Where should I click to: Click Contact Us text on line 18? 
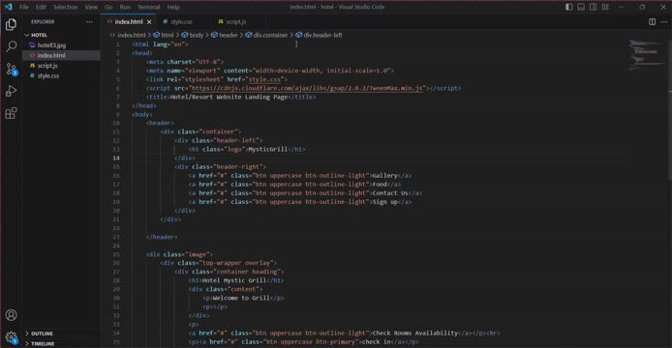[390, 193]
